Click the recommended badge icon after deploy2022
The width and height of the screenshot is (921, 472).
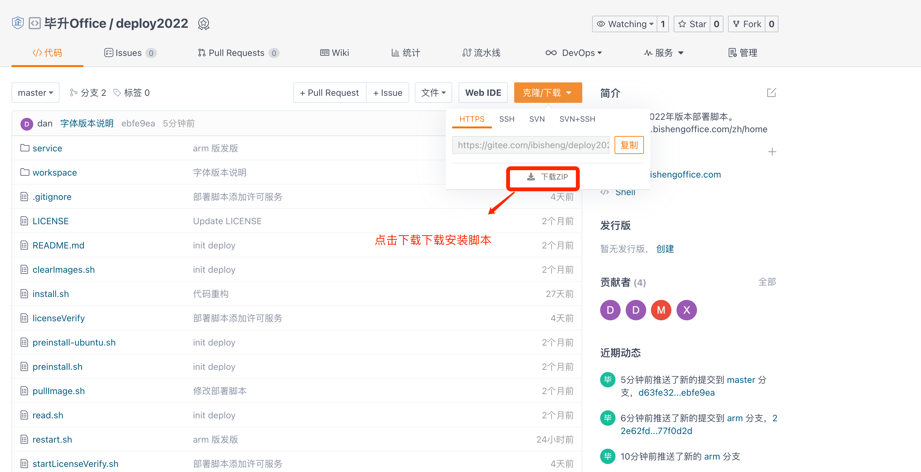(204, 24)
